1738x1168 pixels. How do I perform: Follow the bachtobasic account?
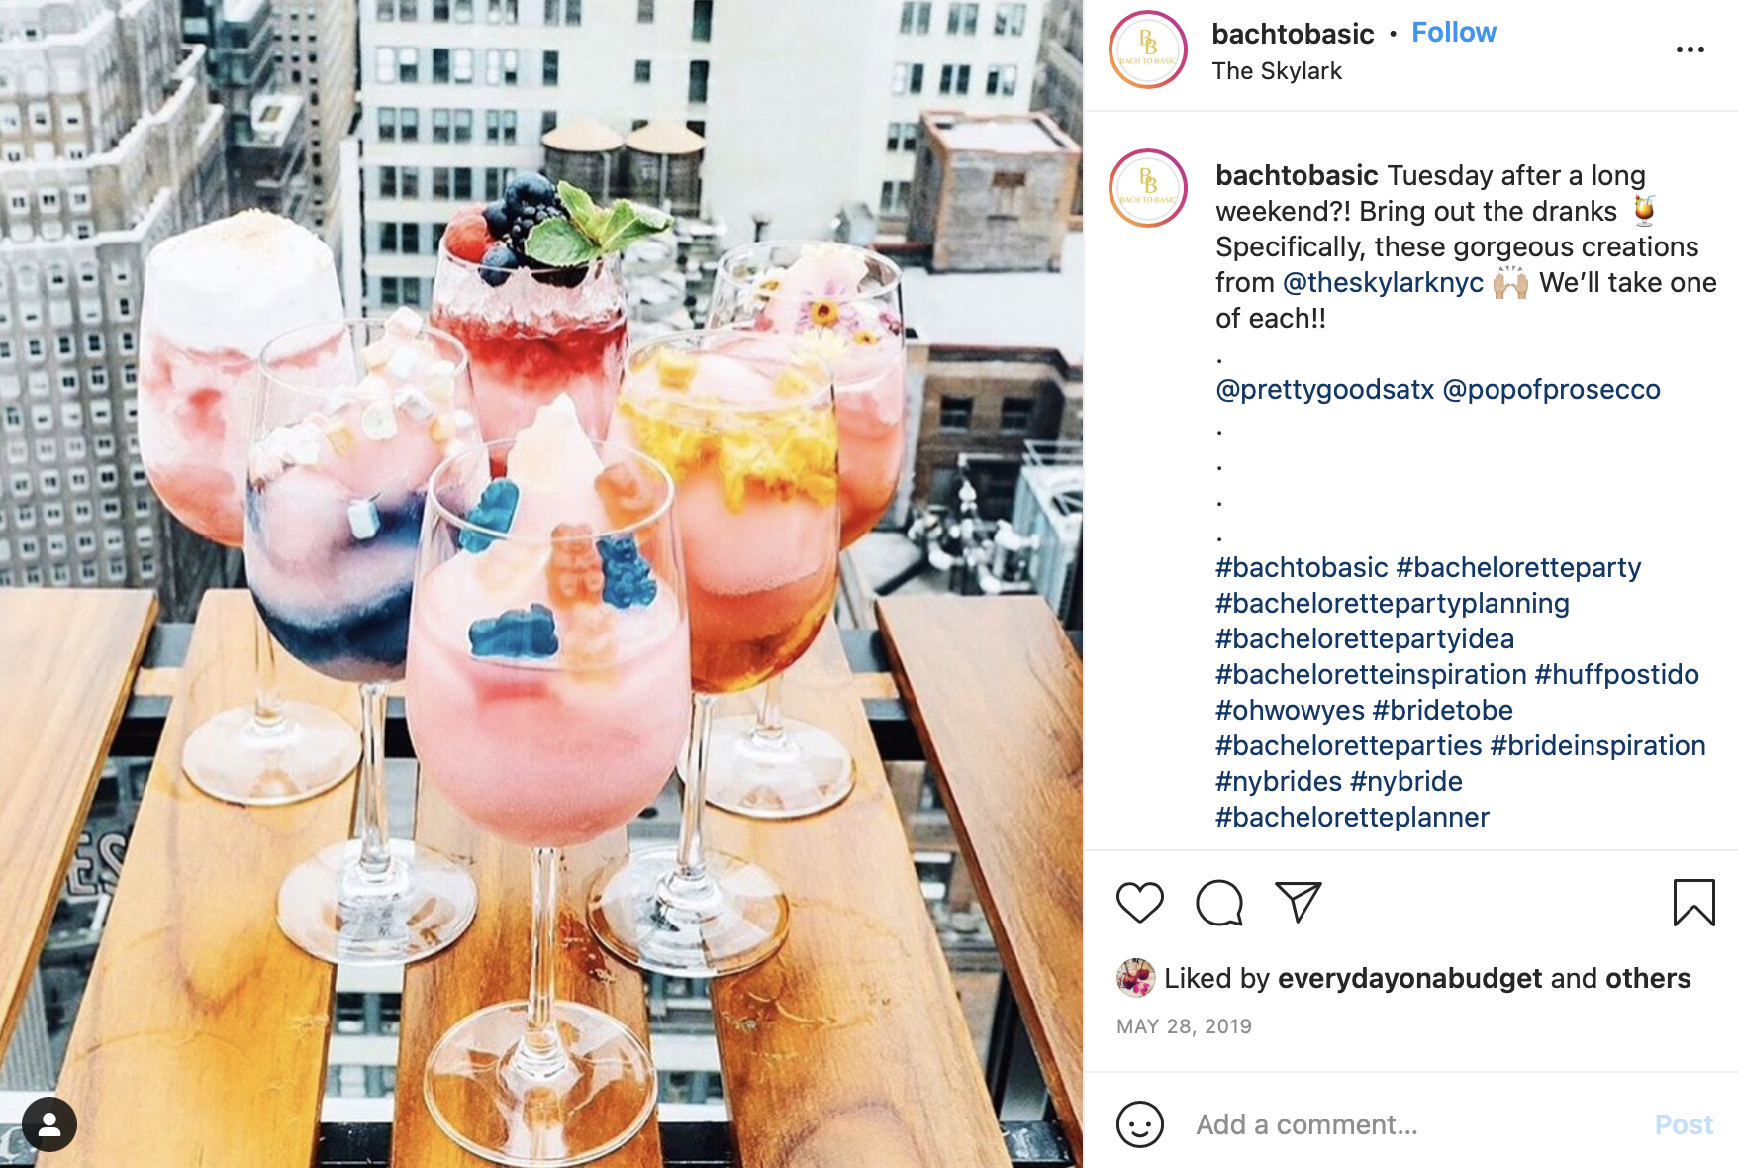point(1453,33)
